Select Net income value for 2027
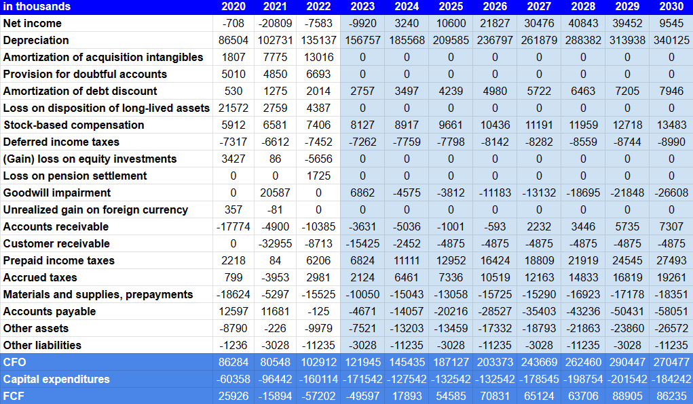 point(523,23)
